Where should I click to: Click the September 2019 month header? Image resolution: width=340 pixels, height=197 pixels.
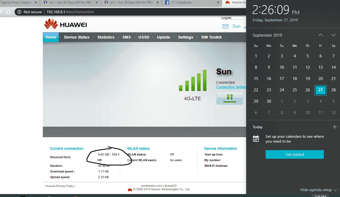pyautogui.click(x=267, y=35)
